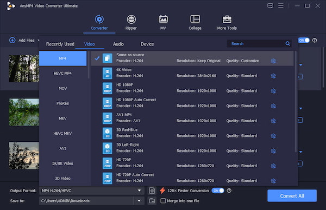Open the Collage module
Viewport: 326px width, 210px height.
[x=195, y=23]
